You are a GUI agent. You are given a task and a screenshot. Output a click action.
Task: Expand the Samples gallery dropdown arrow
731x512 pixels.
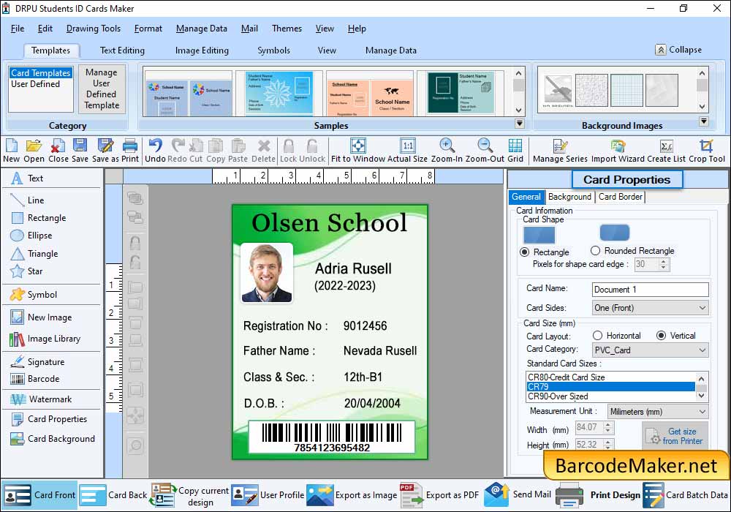519,124
